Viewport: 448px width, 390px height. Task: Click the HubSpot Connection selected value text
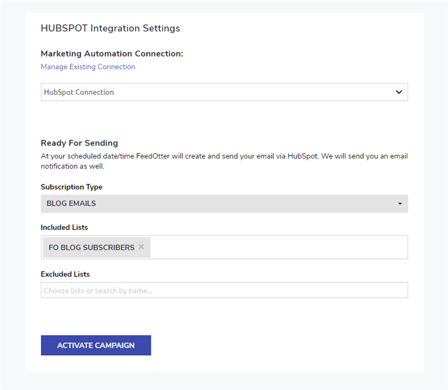click(x=79, y=92)
